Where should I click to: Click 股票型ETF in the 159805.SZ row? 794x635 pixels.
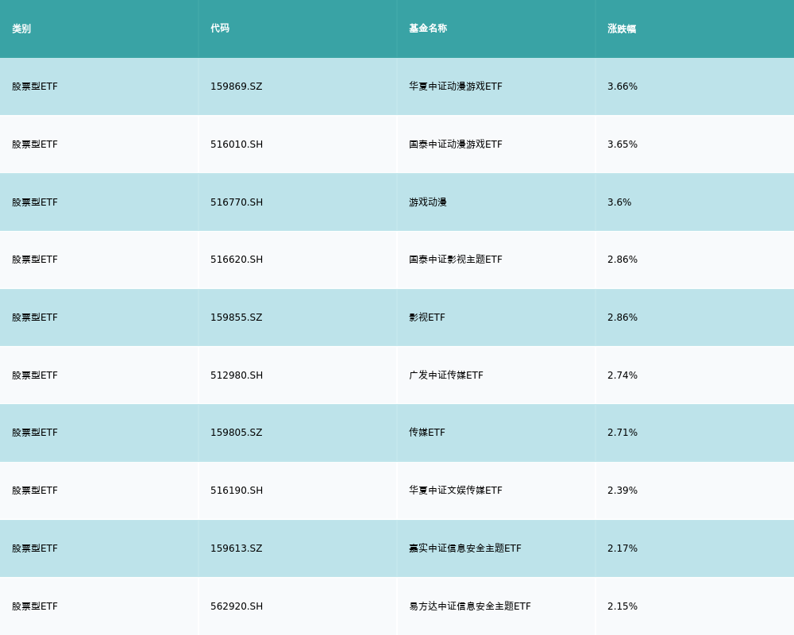pos(35,433)
